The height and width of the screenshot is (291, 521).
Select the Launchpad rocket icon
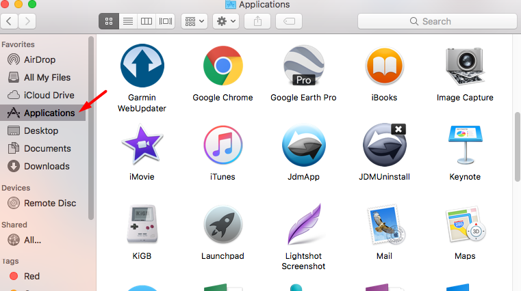point(223,224)
